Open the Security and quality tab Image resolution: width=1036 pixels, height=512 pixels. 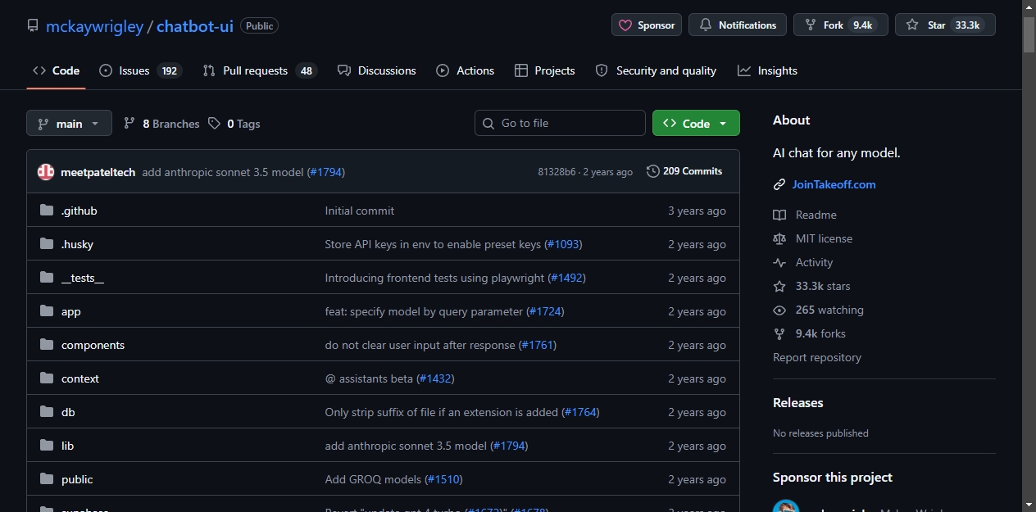[656, 70]
